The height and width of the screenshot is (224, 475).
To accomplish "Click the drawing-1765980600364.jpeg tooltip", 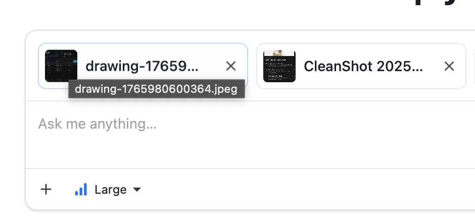I will (x=157, y=89).
